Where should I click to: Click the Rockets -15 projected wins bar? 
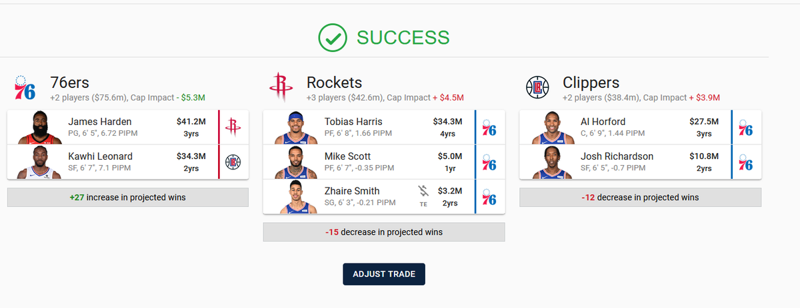tap(384, 232)
